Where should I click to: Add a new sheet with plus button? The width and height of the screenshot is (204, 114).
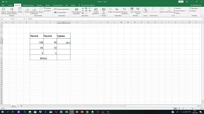21,106
